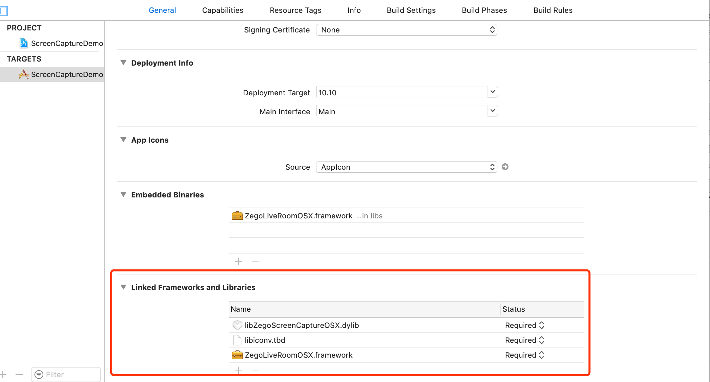Collapse the App Icons section

(x=123, y=140)
